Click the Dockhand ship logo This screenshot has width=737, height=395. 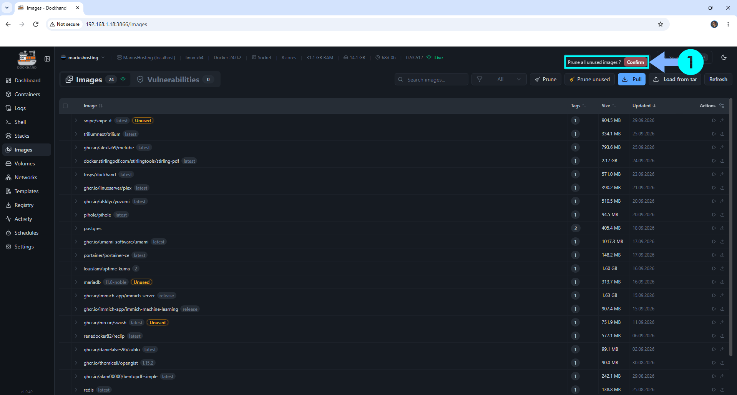[27, 60]
